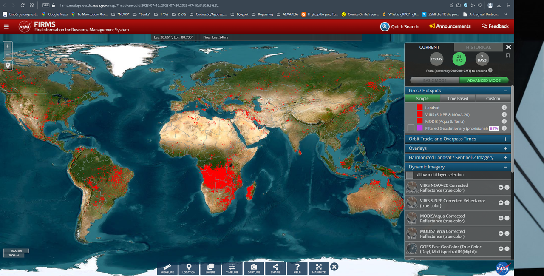Click the Maximize map tool

(x=319, y=268)
